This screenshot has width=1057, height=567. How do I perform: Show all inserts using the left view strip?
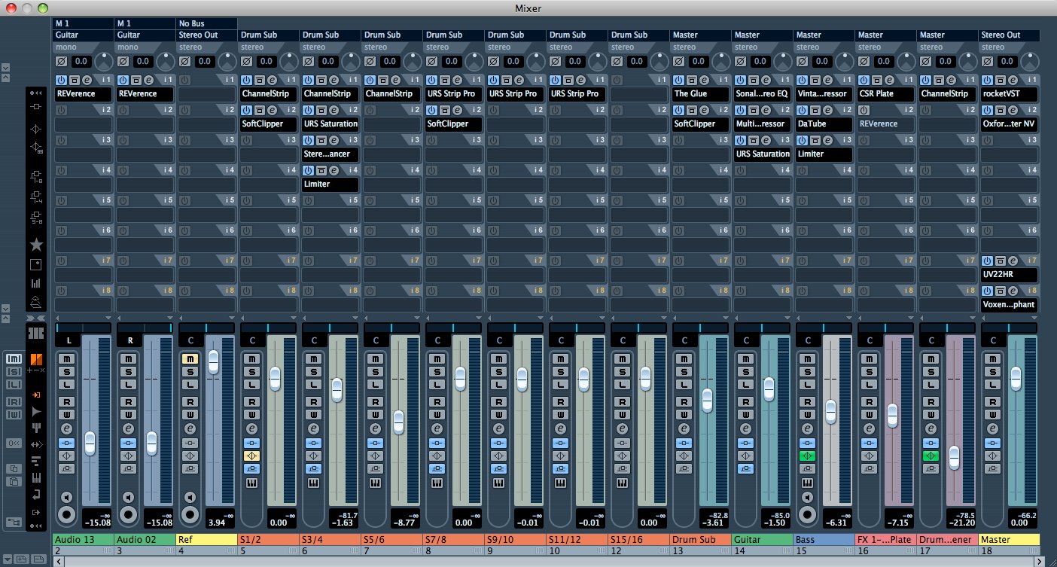point(36,107)
